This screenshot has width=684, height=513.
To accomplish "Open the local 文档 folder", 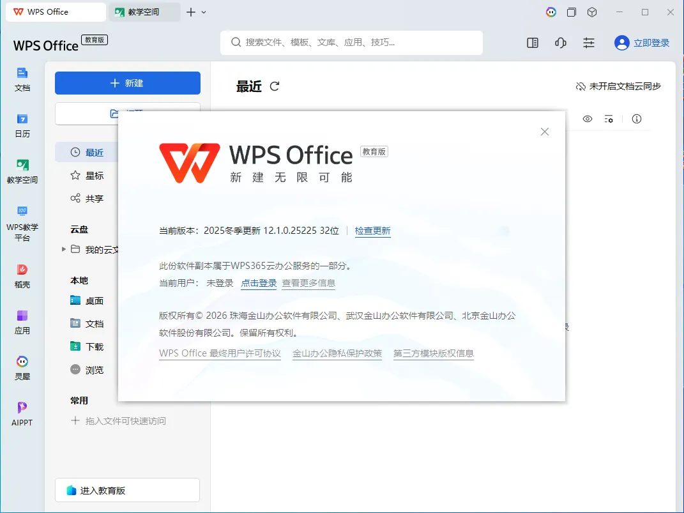I will click(86, 324).
